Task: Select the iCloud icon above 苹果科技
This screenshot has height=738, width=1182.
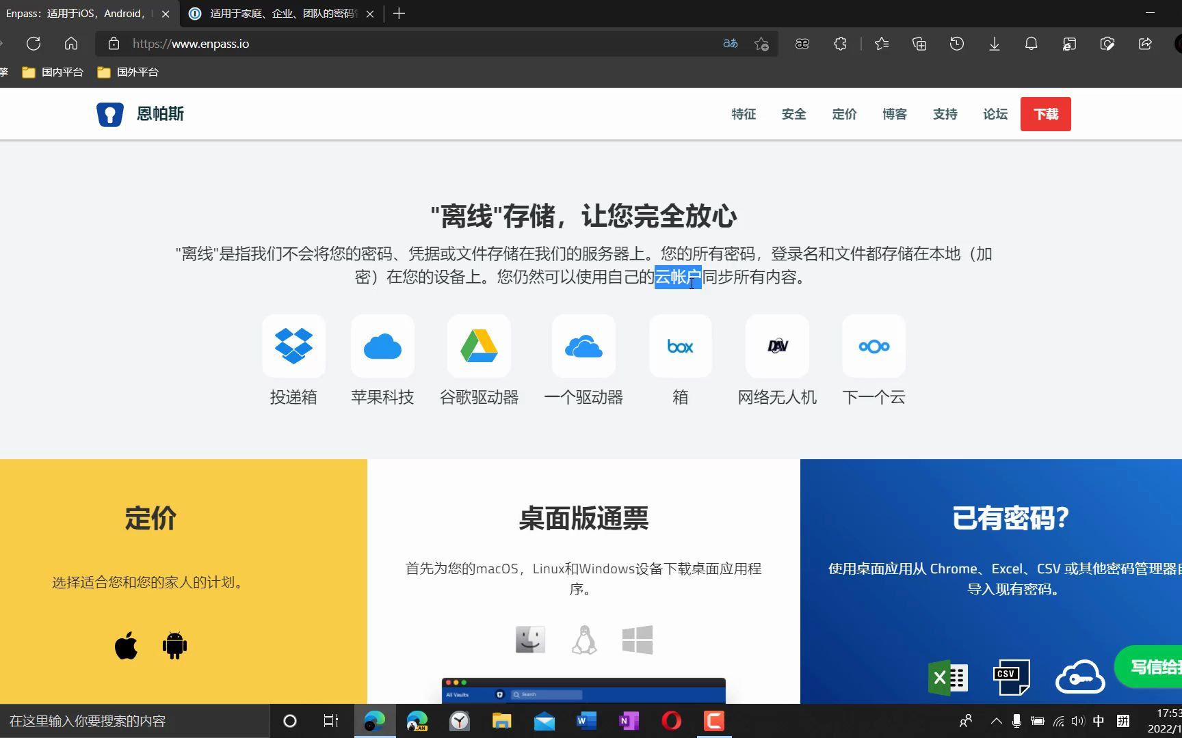Action: pyautogui.click(x=382, y=346)
